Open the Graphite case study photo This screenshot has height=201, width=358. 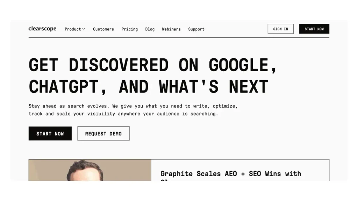[x=90, y=170]
